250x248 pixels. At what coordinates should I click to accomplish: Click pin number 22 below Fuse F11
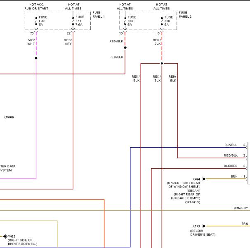68,33
